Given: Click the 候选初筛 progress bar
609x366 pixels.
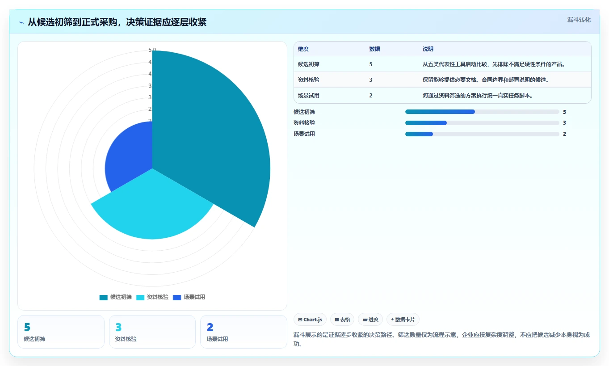Looking at the screenshot, I should [482, 112].
